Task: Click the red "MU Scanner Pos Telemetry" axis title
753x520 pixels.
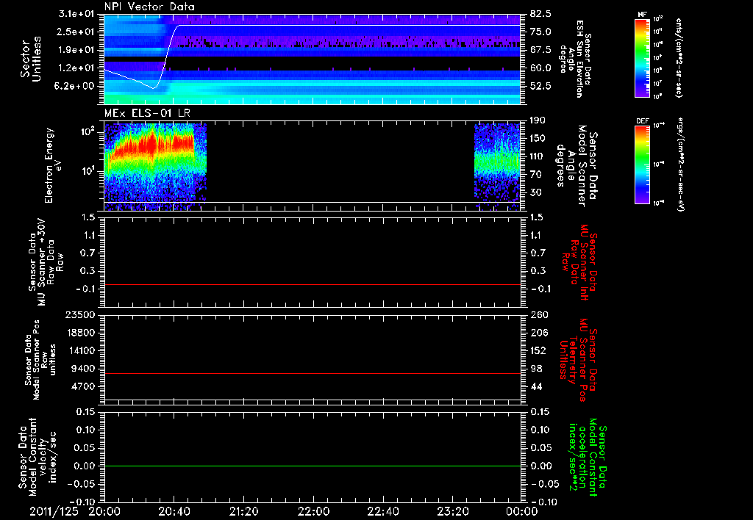Action: [578, 361]
